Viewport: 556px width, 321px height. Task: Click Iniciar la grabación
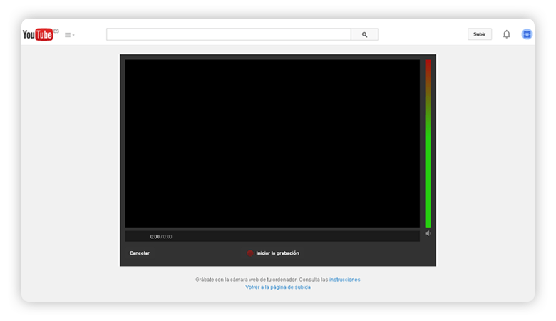278,253
